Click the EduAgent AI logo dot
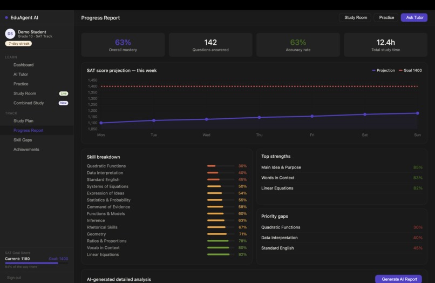 click(x=6, y=17)
